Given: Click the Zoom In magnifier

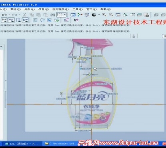Looking at the screenshot, I should click(104, 15).
